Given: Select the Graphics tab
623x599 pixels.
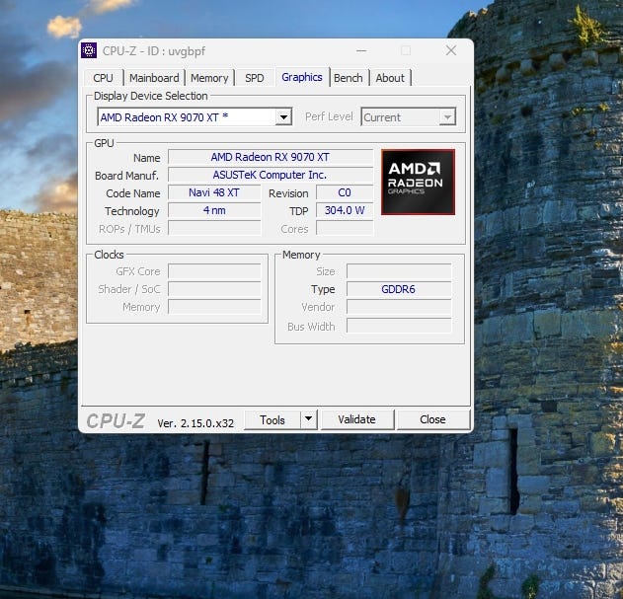Looking at the screenshot, I should point(302,77).
